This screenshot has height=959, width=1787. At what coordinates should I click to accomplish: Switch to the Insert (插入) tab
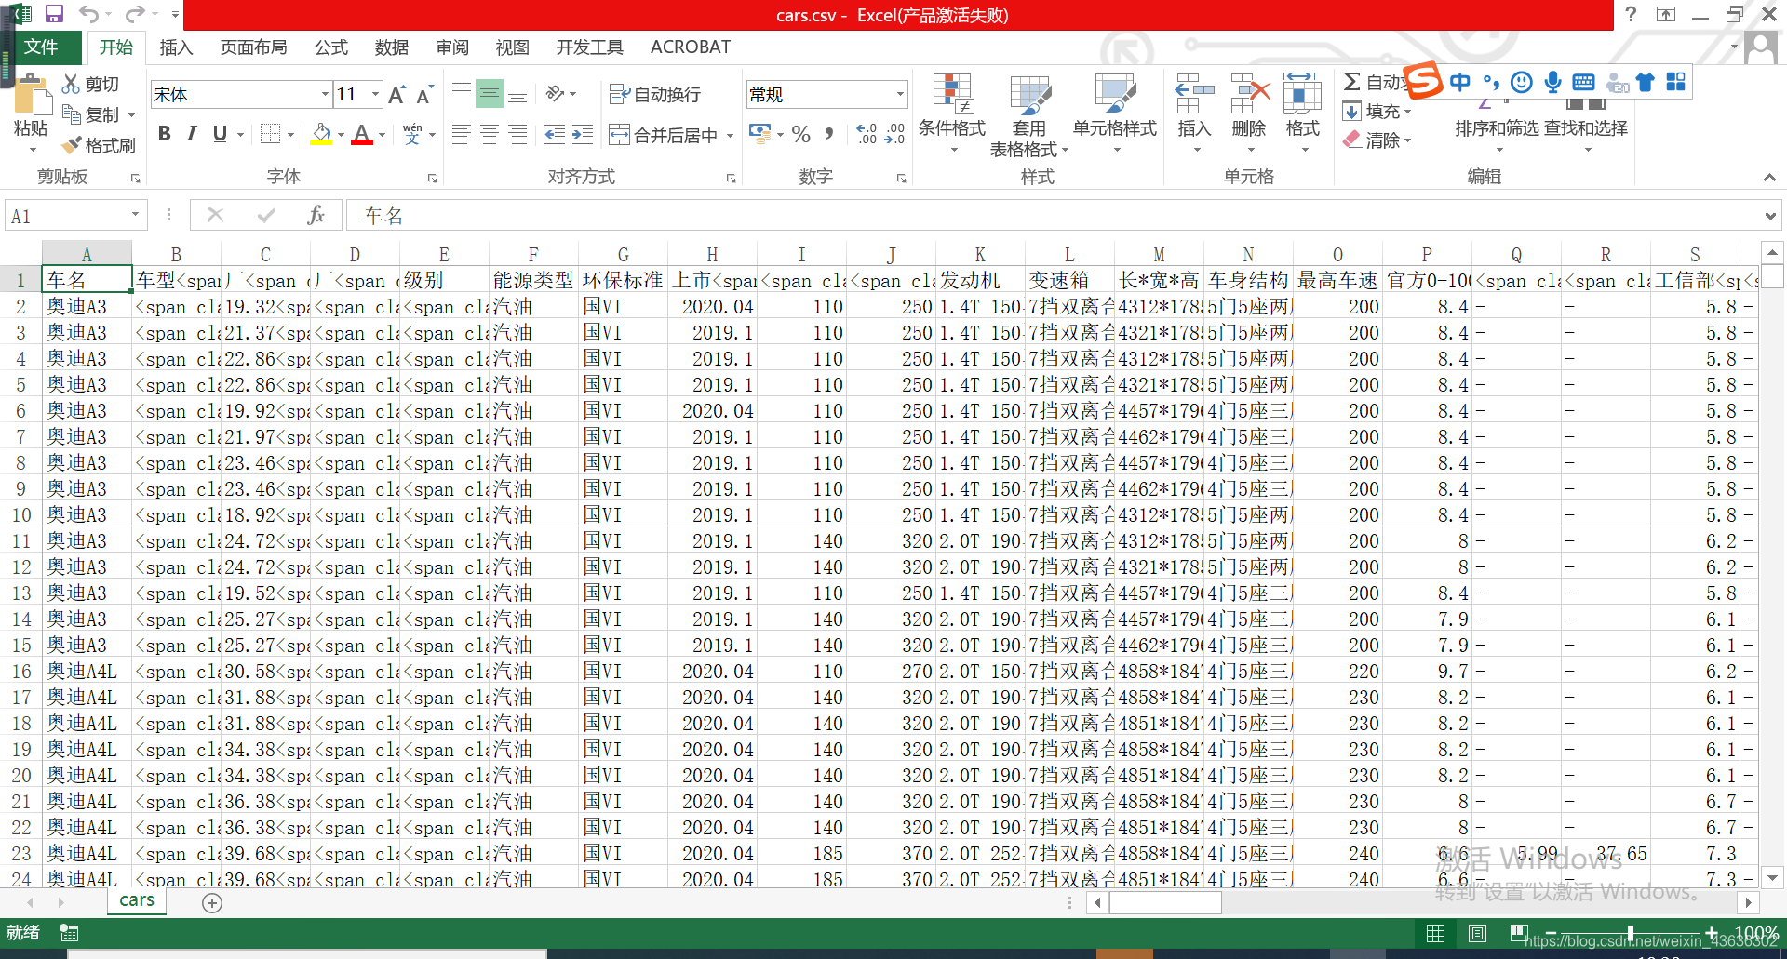pyautogui.click(x=176, y=47)
